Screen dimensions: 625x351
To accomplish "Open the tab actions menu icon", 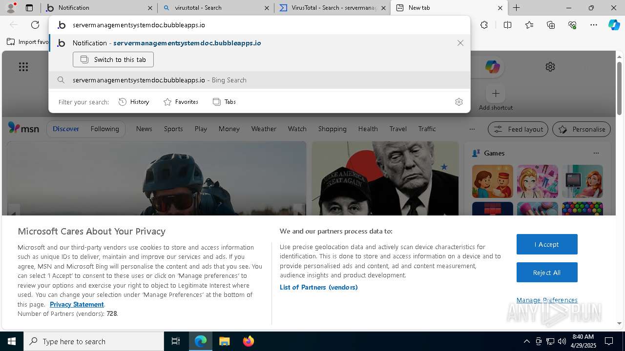I will coord(29,8).
